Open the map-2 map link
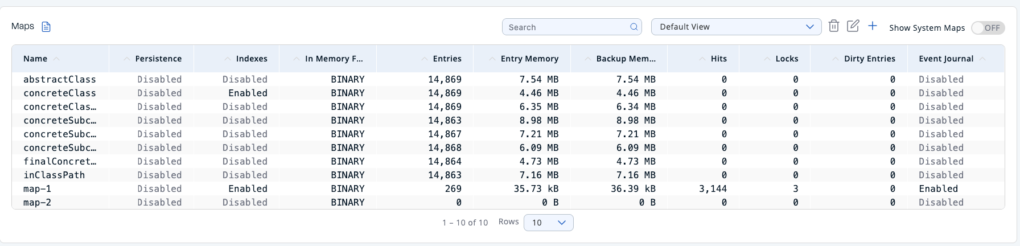This screenshot has height=246, width=1020. 37,202
